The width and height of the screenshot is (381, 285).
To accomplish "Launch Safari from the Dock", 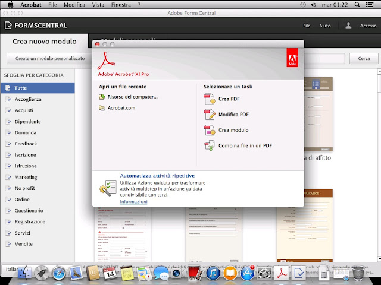I will [58, 273].
